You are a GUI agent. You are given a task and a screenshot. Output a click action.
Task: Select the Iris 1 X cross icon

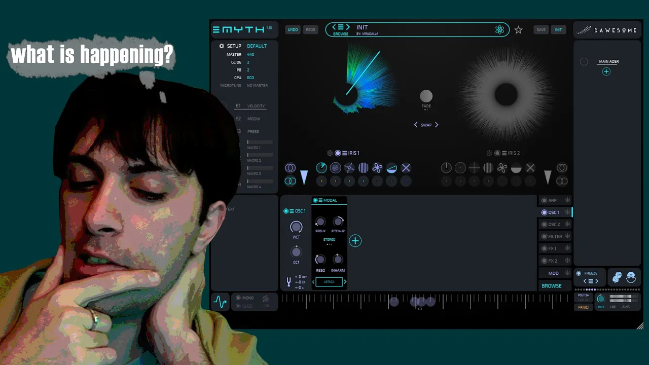406,168
